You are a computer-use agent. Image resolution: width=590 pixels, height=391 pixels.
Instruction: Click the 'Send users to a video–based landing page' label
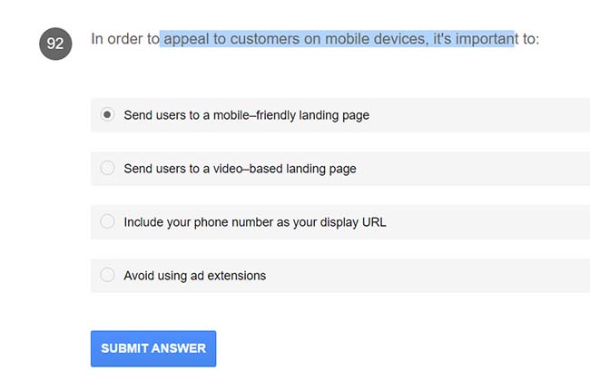(x=240, y=169)
